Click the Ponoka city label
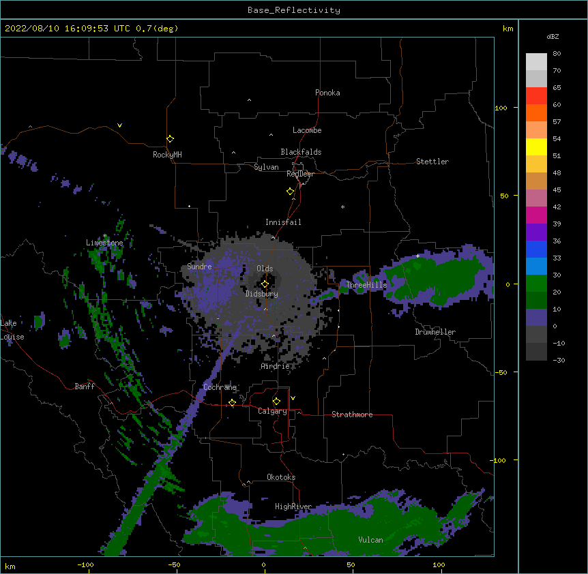Screen dimensions: 588x574 tap(327, 93)
